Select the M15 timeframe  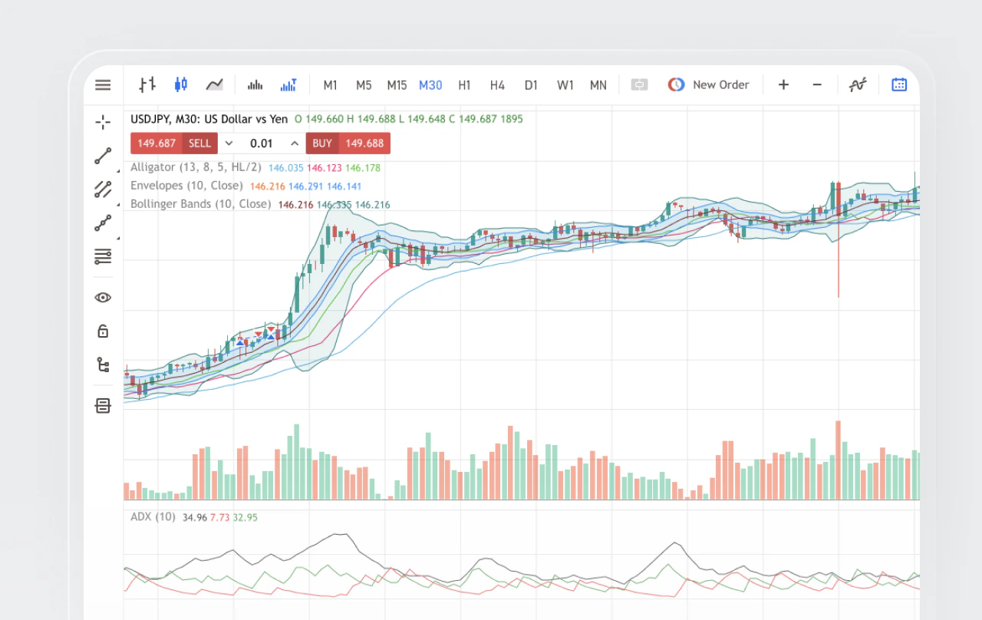pyautogui.click(x=397, y=85)
